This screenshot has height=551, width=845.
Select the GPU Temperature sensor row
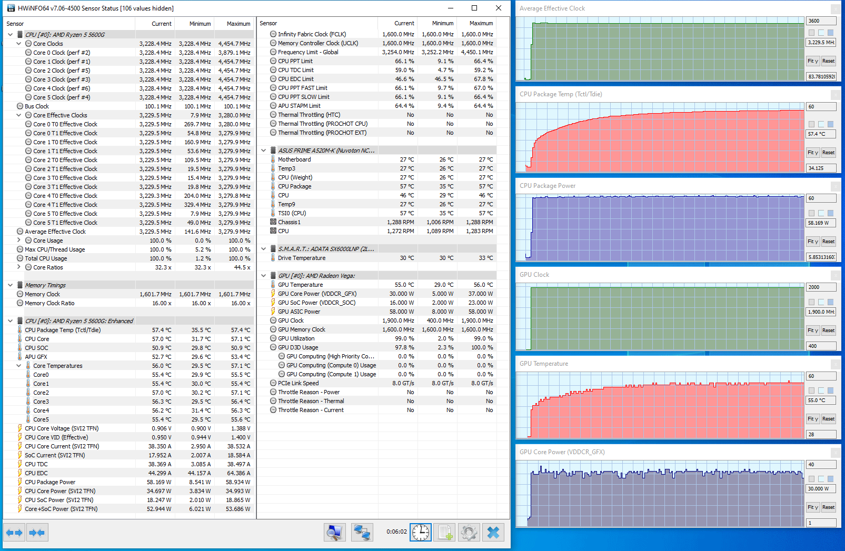(x=377, y=285)
